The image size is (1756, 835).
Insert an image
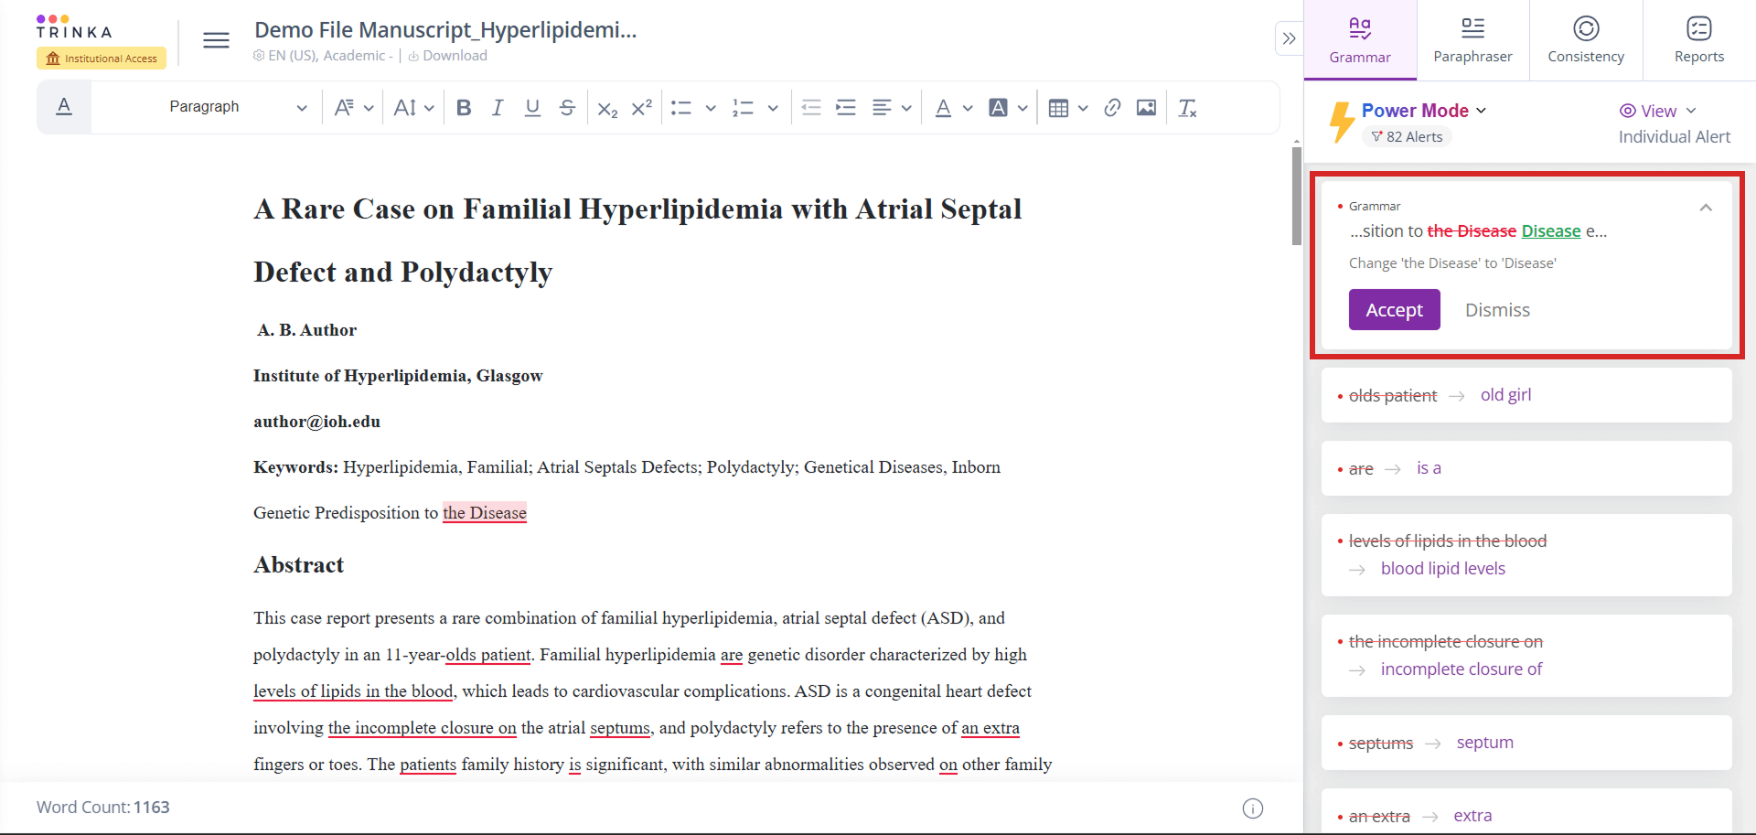(x=1146, y=108)
